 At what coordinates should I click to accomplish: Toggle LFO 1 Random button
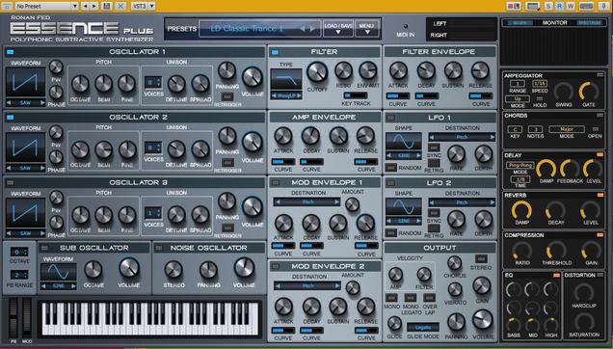(391, 168)
